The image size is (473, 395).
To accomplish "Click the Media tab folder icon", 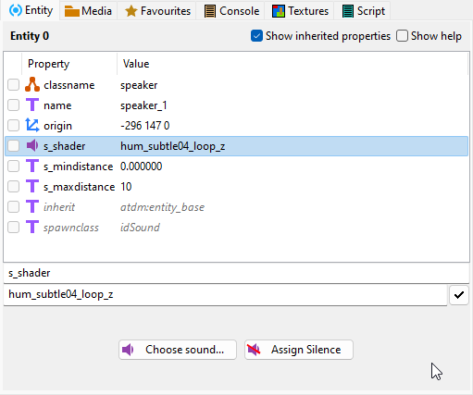I will (x=72, y=11).
